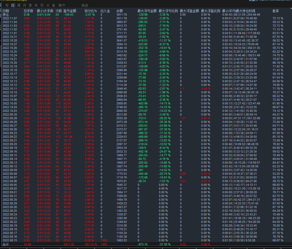Image resolution: width=292 pixels, height=249 pixels.
Task: Select the 2022.10.24 date row
Action: [10, 55]
